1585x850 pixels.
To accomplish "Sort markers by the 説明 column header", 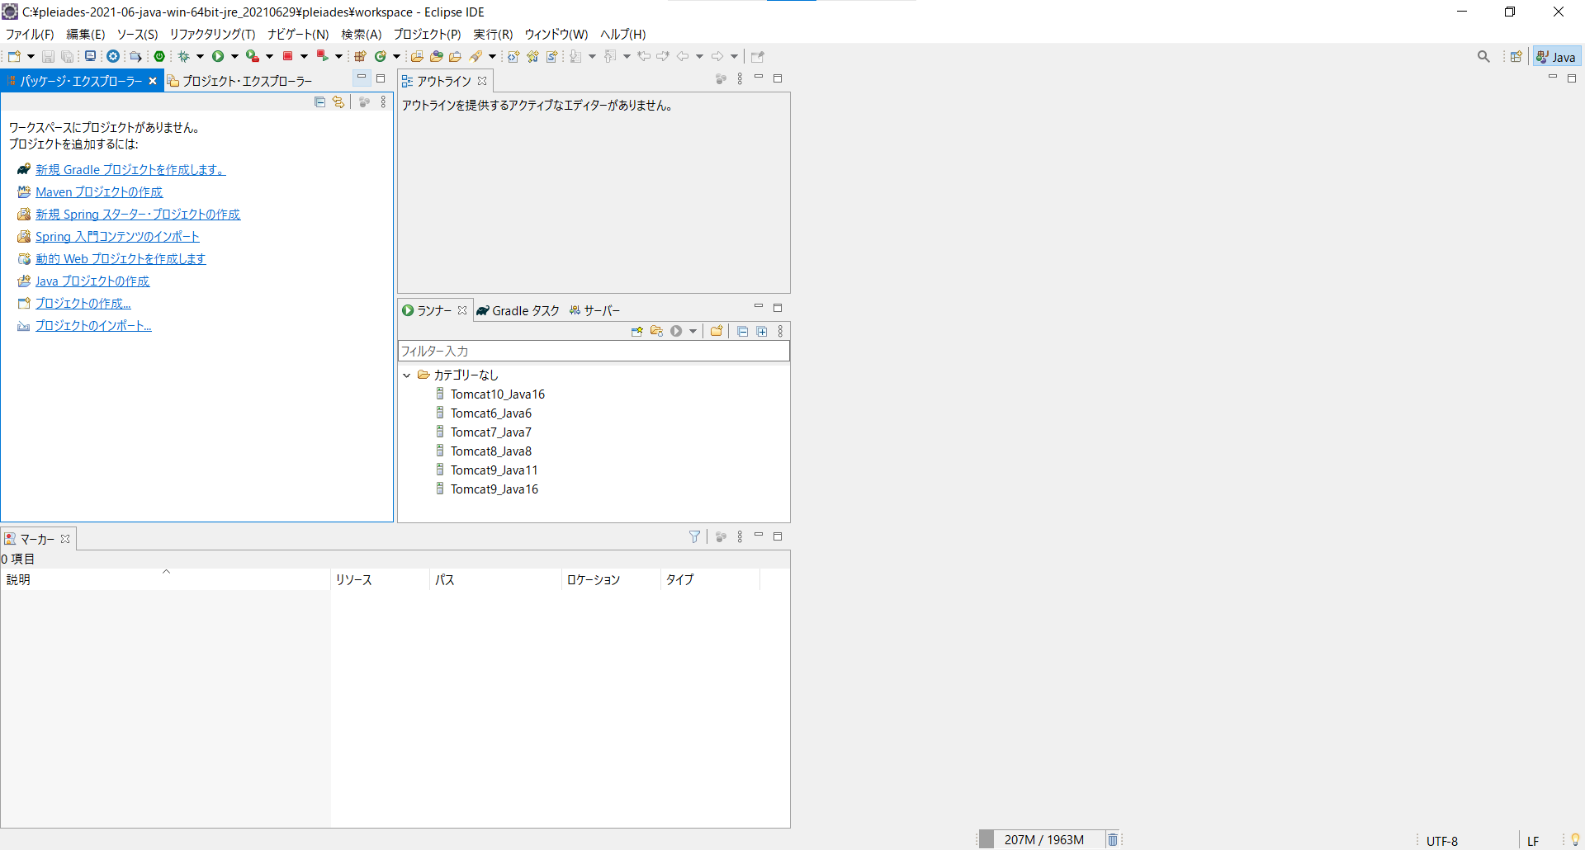I will [165, 579].
